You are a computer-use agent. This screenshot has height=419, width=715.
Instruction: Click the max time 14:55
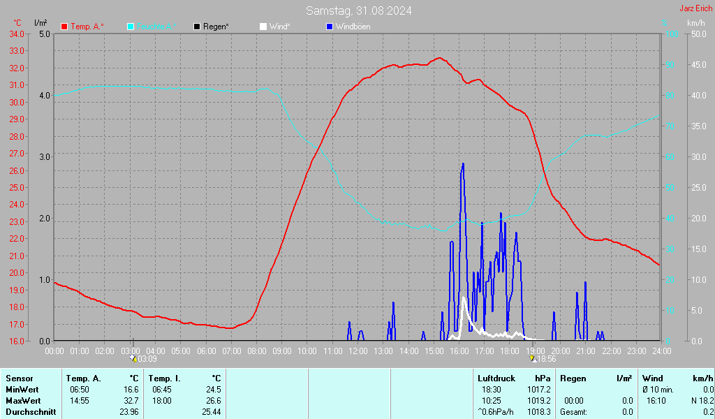pyautogui.click(x=80, y=401)
